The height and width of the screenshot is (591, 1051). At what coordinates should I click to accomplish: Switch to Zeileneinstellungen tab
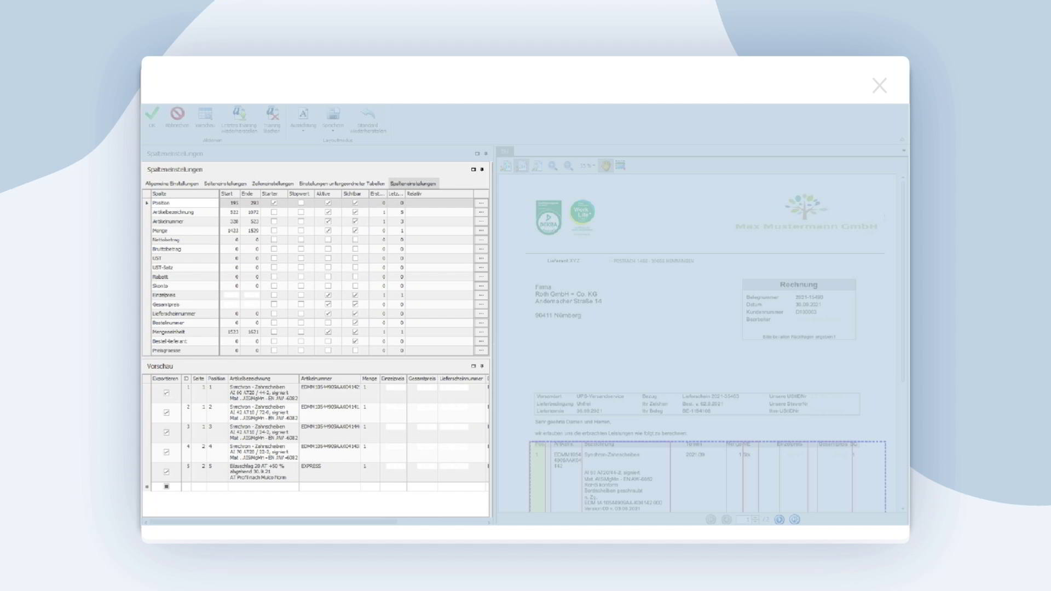tap(273, 184)
